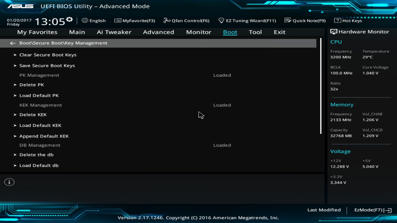Click the Hardware Monitor panel icon
This screenshot has height=223, width=397.
[x=333, y=31]
